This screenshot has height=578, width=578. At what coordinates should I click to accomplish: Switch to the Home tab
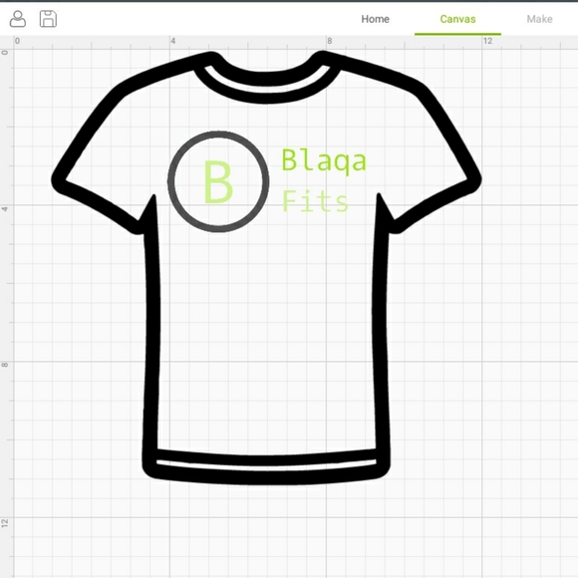[375, 19]
